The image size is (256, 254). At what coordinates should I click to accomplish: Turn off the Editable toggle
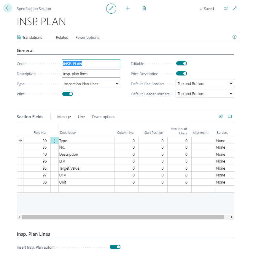[x=181, y=63]
